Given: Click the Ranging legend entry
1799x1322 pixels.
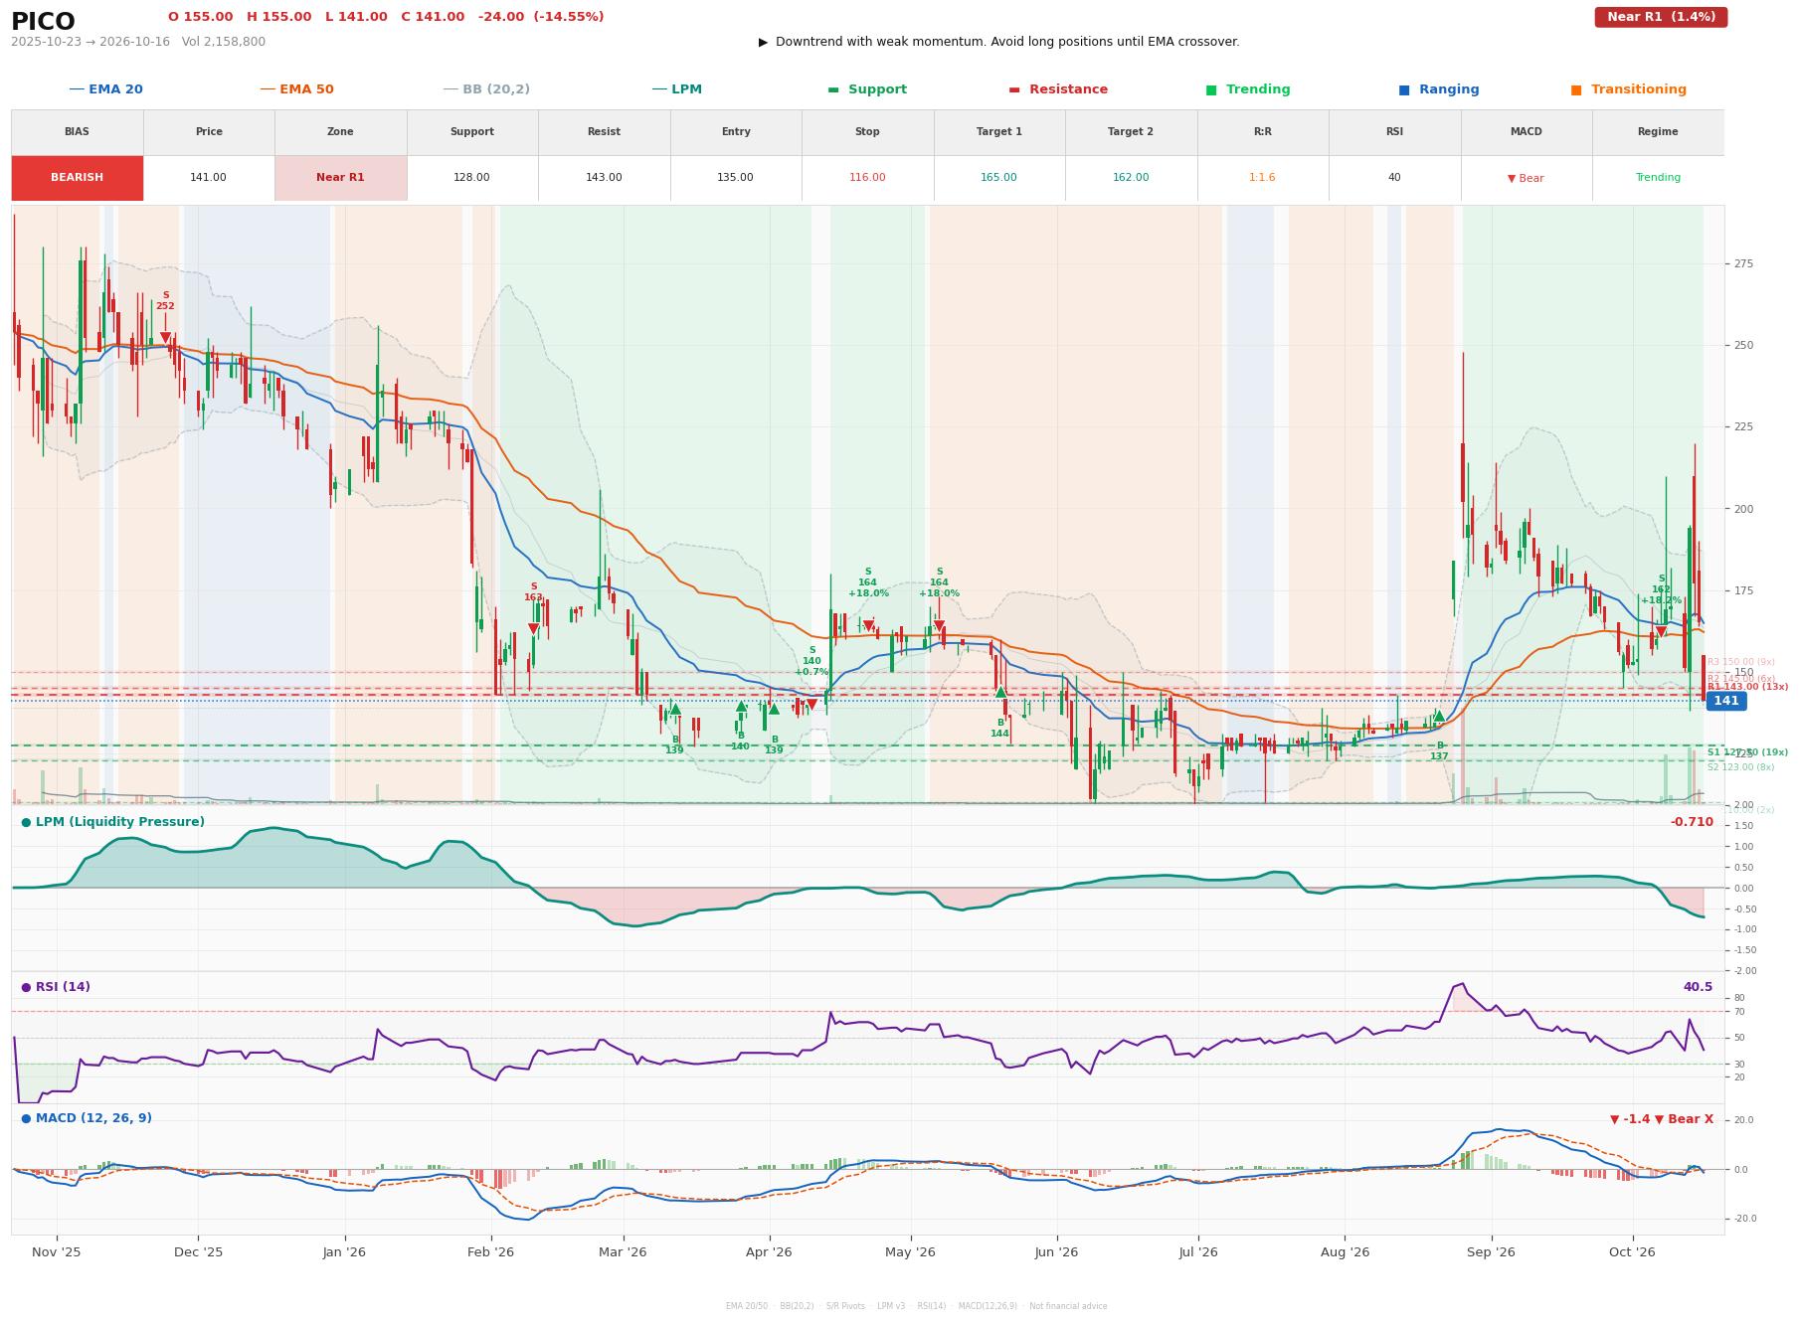Looking at the screenshot, I should 1439,89.
